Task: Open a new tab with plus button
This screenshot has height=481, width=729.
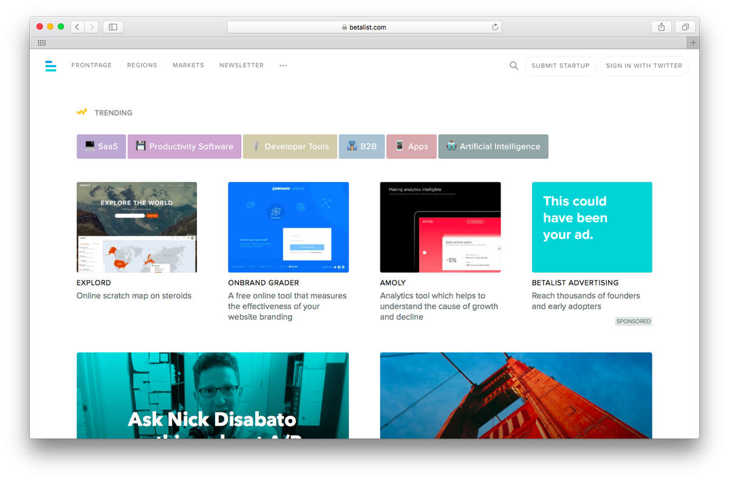Action: tap(693, 43)
